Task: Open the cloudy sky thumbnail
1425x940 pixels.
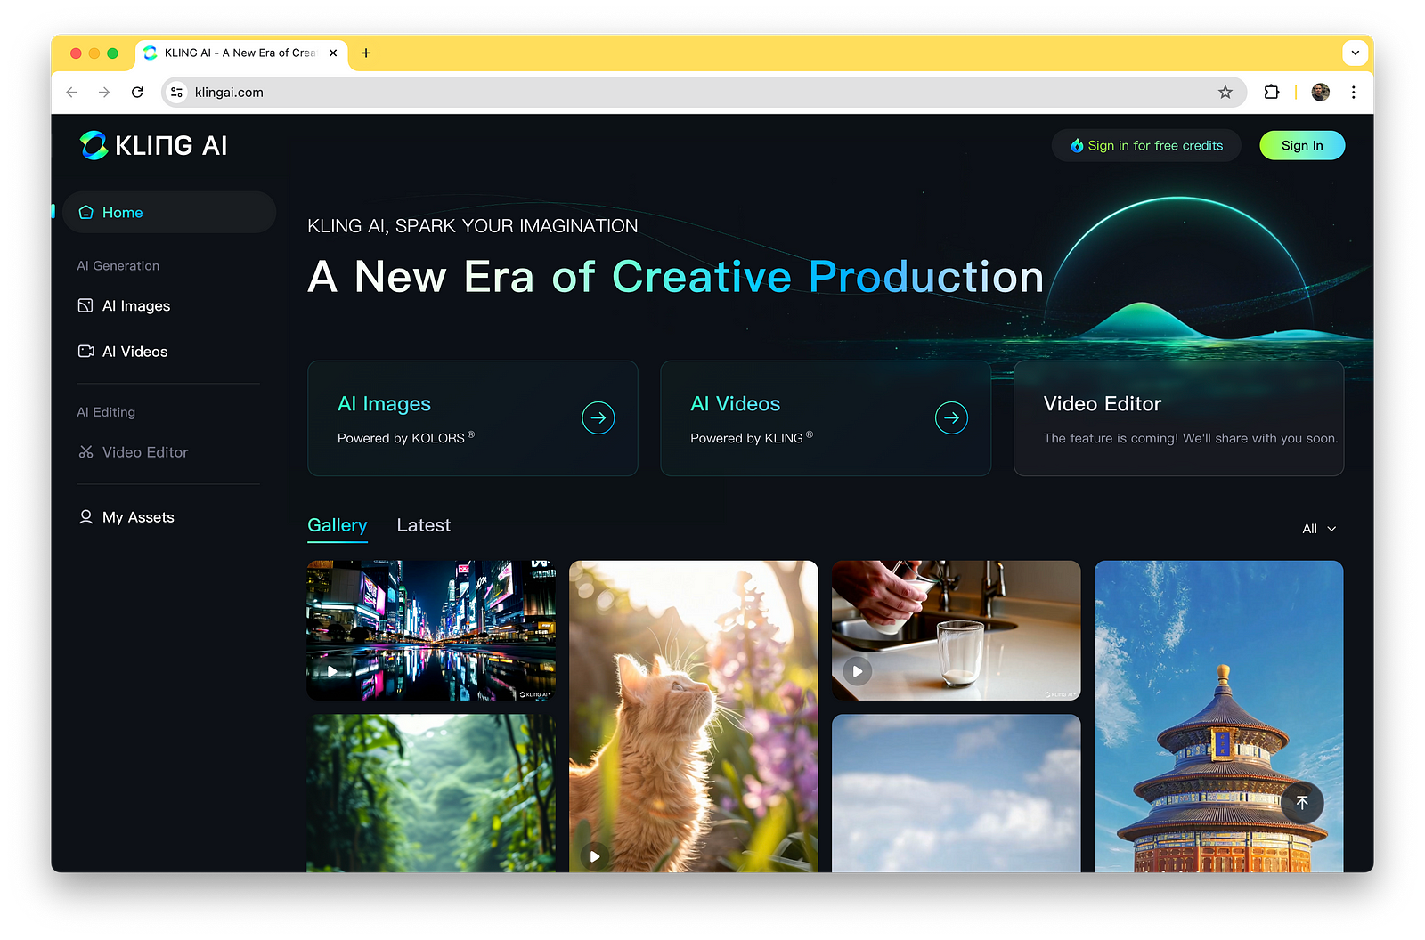Action: coord(956,793)
